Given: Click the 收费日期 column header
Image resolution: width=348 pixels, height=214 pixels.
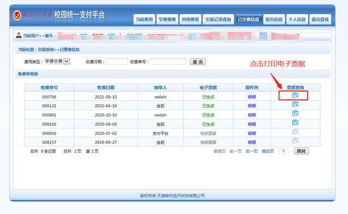Looking at the screenshot, I should click(106, 88).
